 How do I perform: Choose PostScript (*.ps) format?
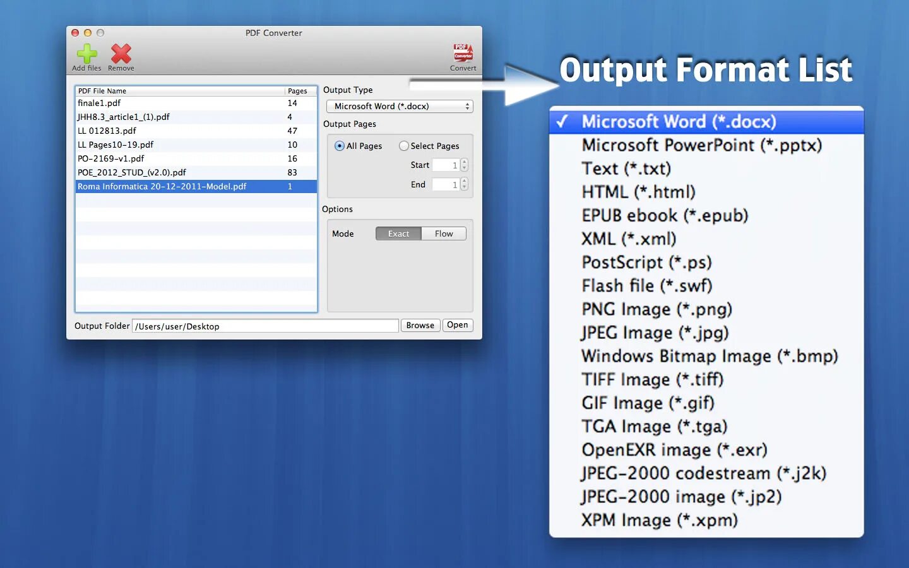[x=706, y=262]
